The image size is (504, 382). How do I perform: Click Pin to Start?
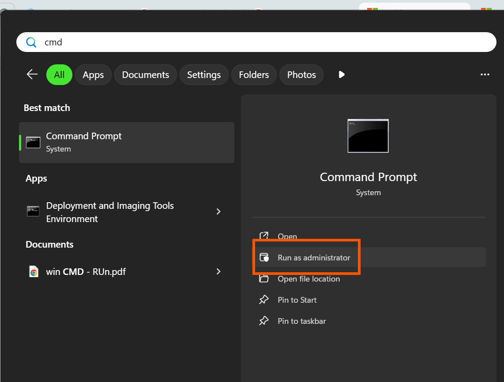(369, 300)
